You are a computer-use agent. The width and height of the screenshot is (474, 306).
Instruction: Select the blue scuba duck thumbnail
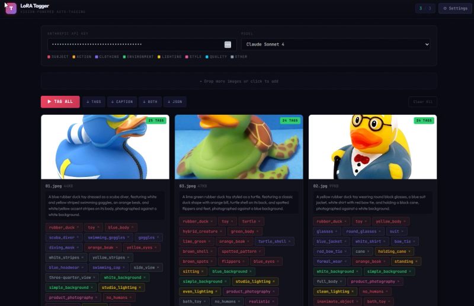[x=105, y=147]
